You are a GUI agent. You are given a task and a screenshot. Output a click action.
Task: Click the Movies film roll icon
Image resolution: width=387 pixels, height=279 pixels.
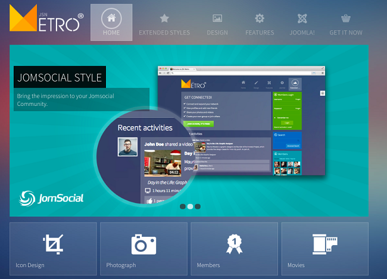tap(325, 244)
